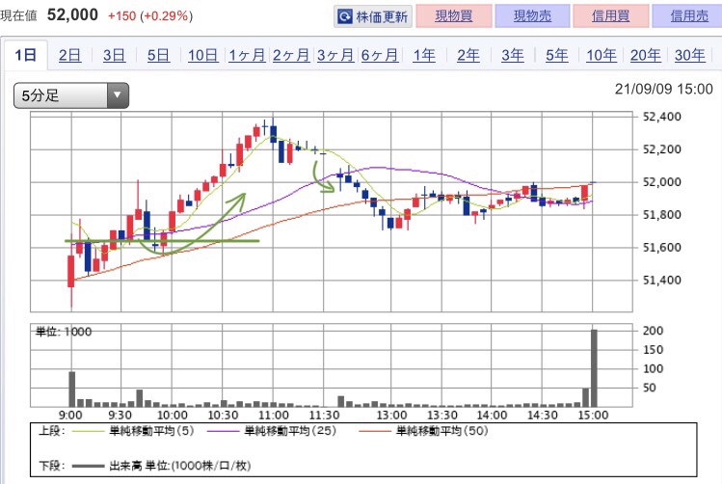Screen dimensions: 722x484
Task: Click the 単純移動平均(50) legend entry
Action: [423, 431]
